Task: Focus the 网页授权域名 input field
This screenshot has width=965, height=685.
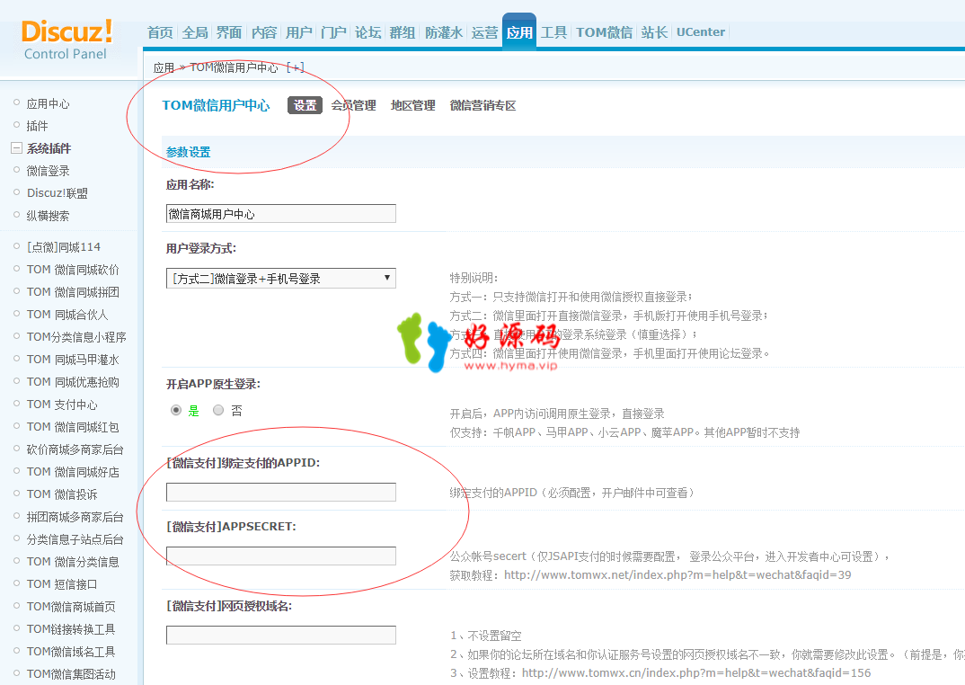Action: [280, 635]
